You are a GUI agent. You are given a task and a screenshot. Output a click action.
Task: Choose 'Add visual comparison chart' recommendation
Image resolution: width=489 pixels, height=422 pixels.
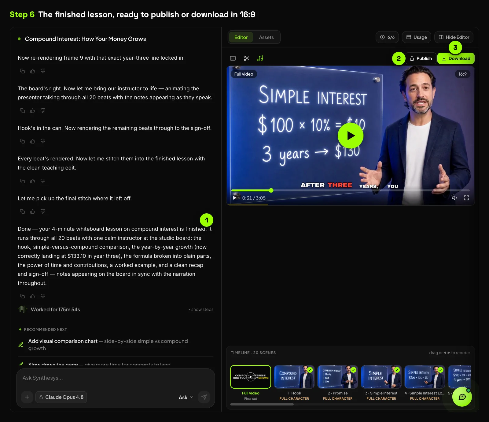pyautogui.click(x=116, y=345)
